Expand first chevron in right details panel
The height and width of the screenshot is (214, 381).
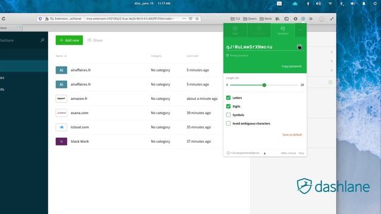click(332, 52)
